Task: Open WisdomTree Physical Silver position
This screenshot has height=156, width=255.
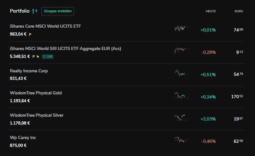Action: pyautogui.click(x=126, y=119)
